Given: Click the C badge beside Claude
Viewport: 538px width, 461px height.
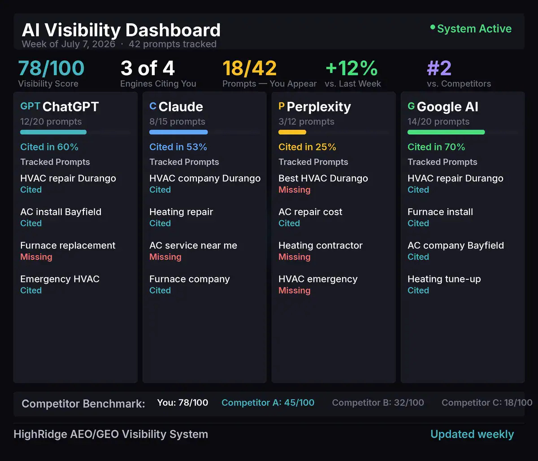Looking at the screenshot, I should pos(153,107).
